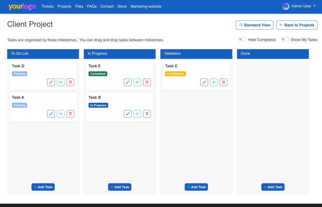Go to the FAQs navigation link
This screenshot has width=322, height=207.
coord(92,6)
